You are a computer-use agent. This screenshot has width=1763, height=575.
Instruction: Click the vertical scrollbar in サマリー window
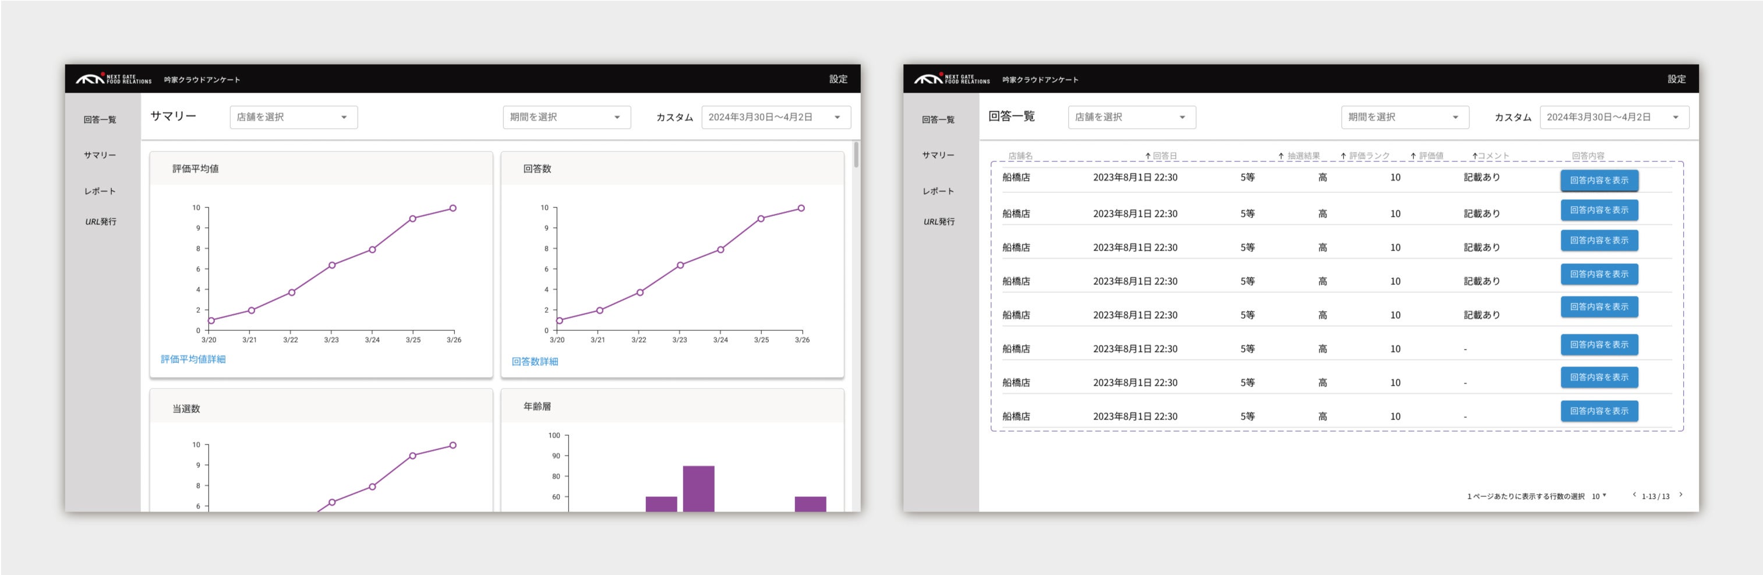click(x=856, y=155)
